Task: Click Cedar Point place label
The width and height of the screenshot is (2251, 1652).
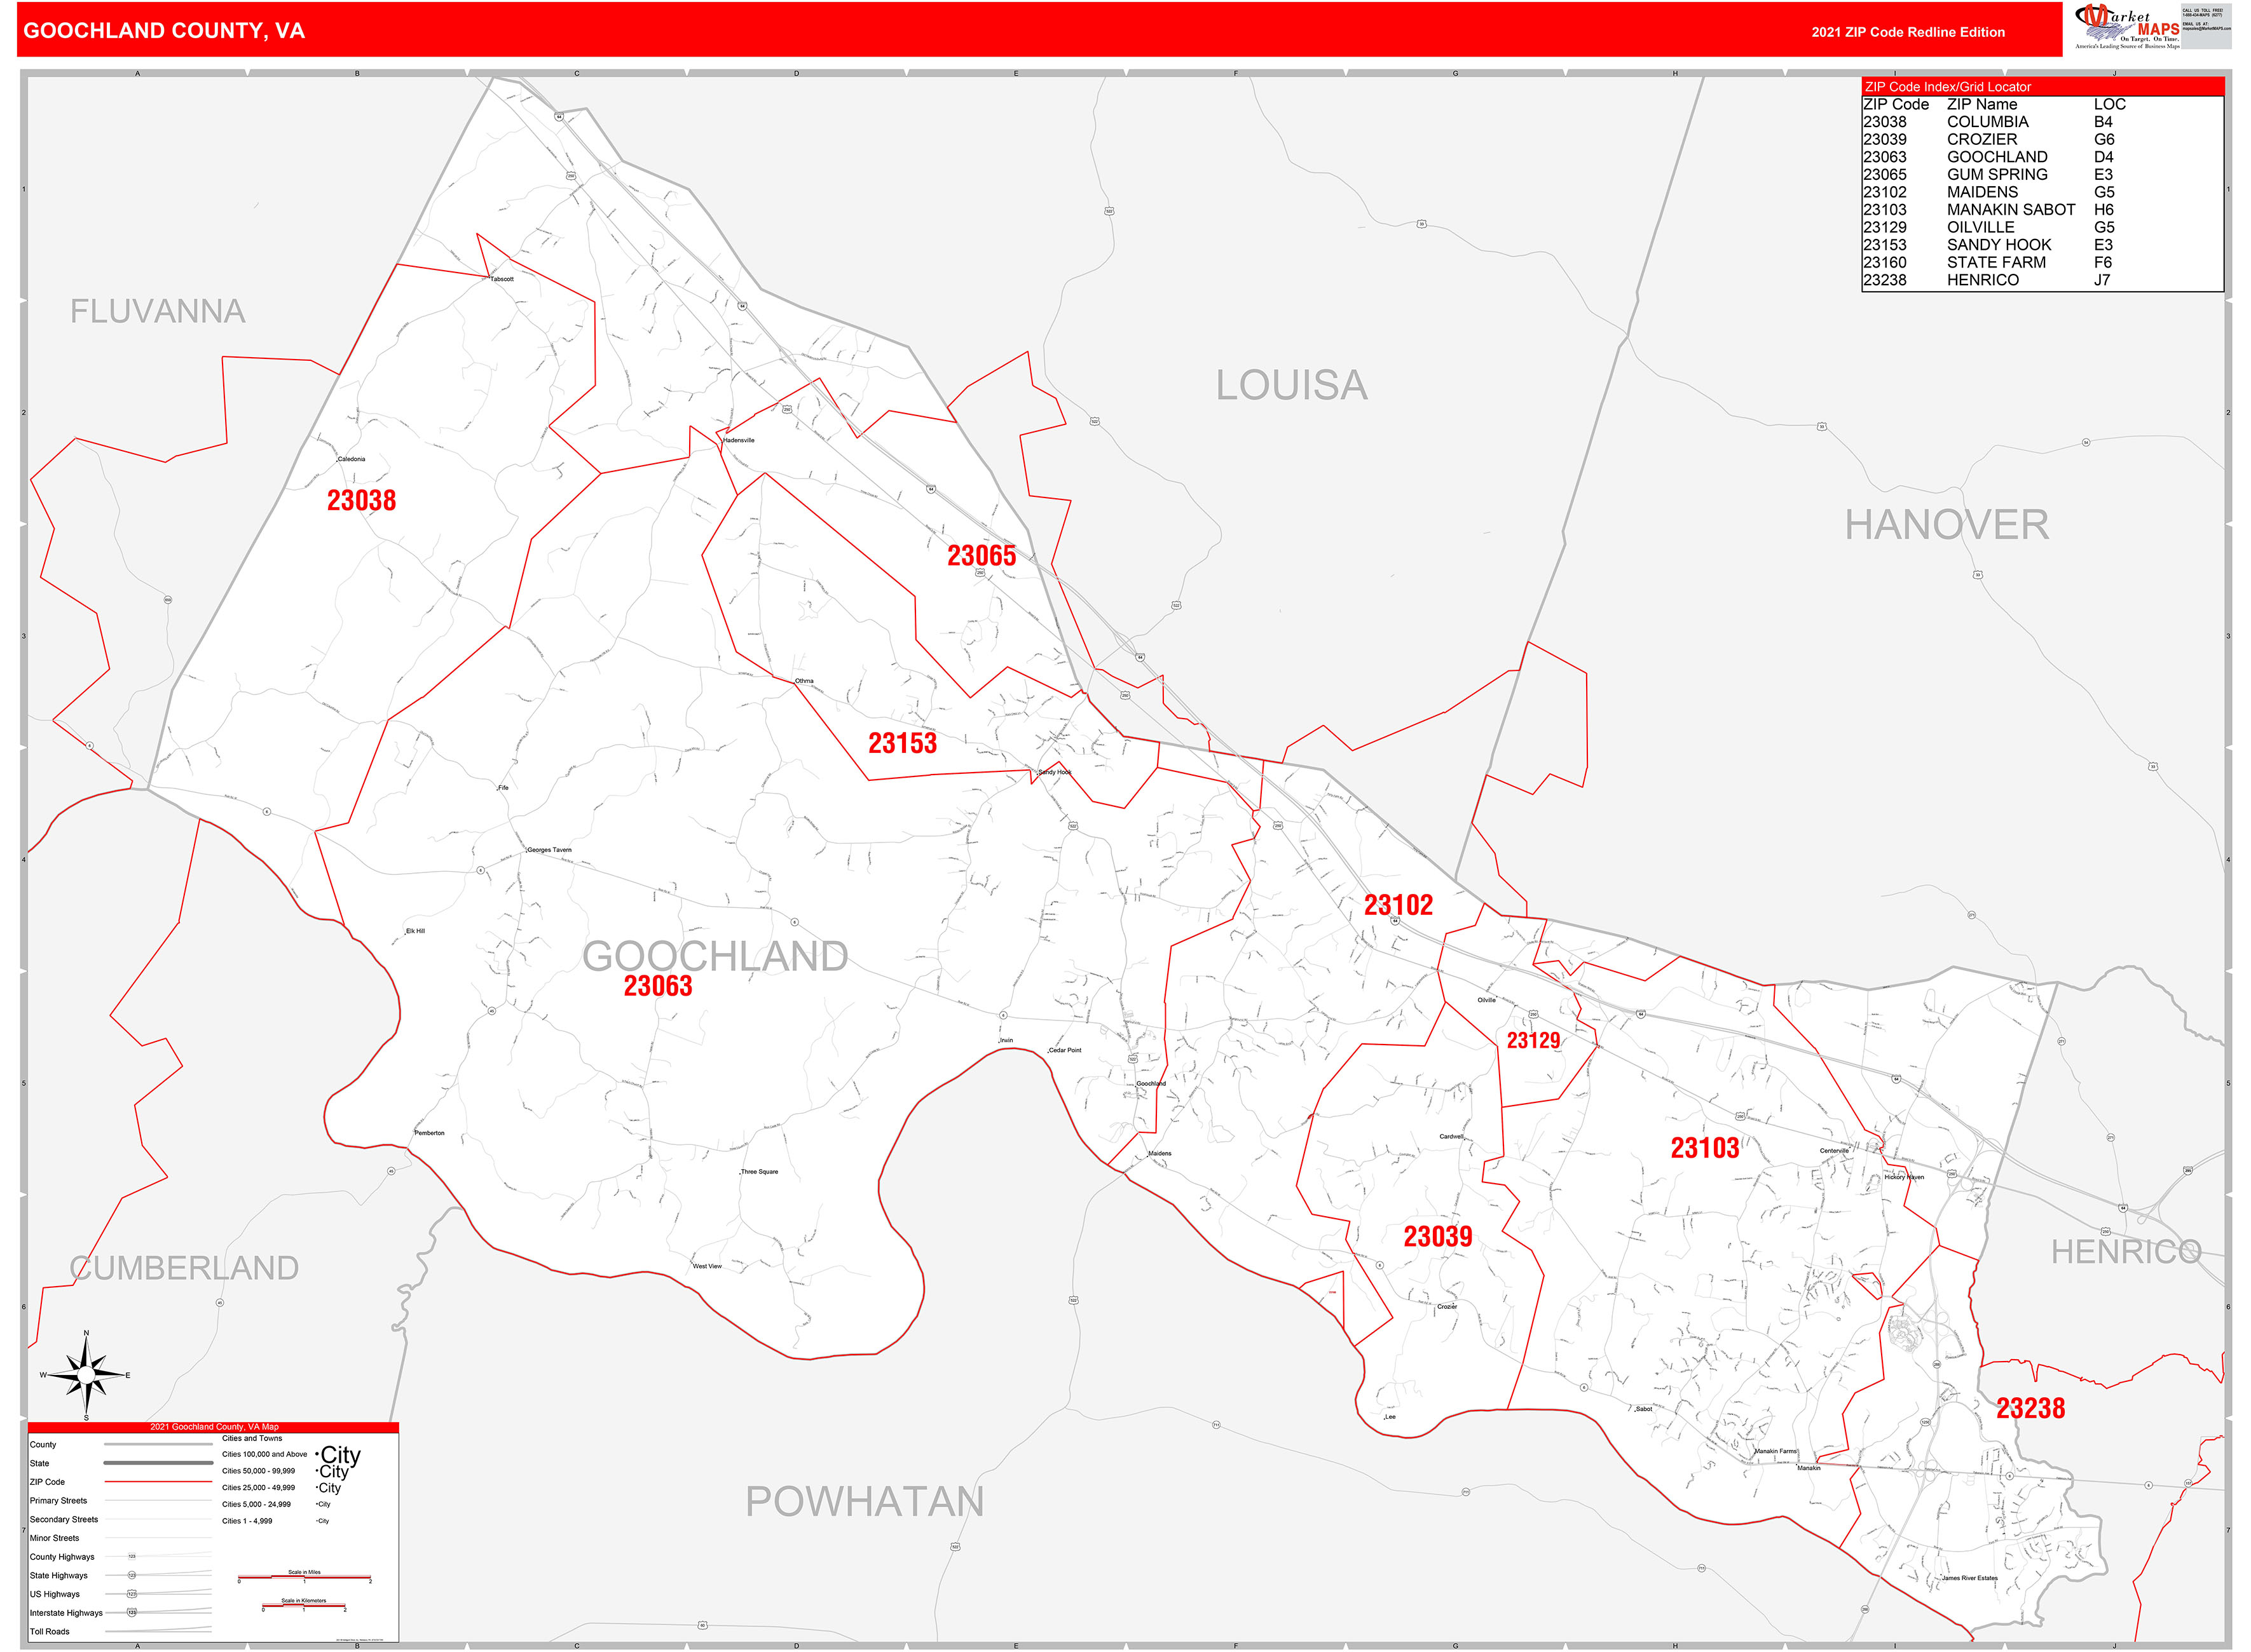Action: (x=1064, y=1050)
